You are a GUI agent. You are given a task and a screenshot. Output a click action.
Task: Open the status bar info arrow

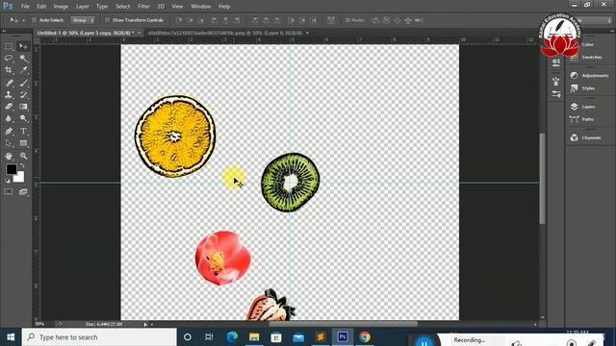[145, 325]
